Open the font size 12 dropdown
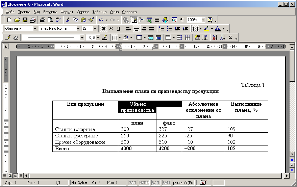297x187 pixels. (95, 29)
